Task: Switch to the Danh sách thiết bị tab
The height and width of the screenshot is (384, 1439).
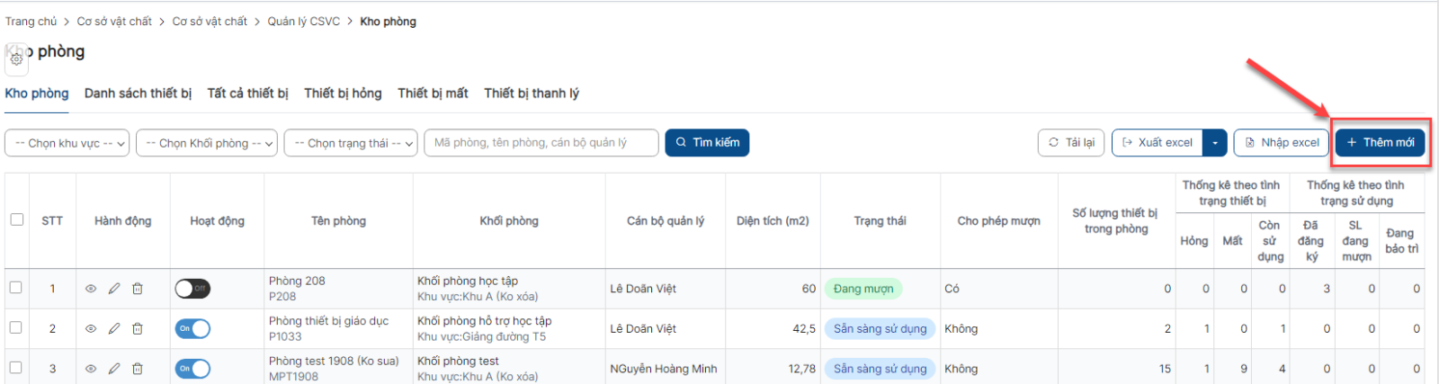Action: point(138,94)
